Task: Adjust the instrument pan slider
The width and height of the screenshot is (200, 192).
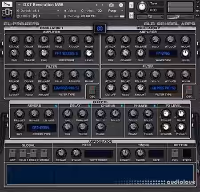Action: click(x=150, y=17)
